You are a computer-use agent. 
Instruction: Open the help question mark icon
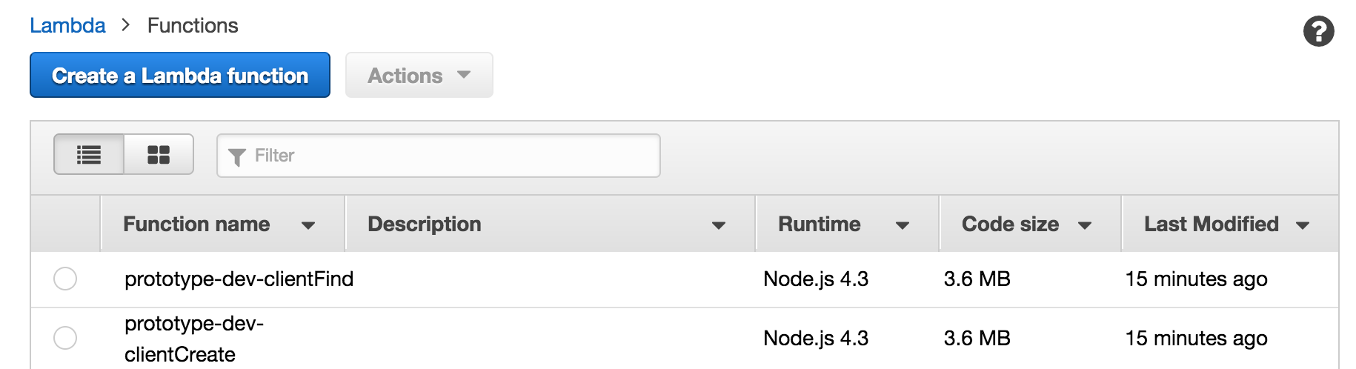coord(1318,31)
